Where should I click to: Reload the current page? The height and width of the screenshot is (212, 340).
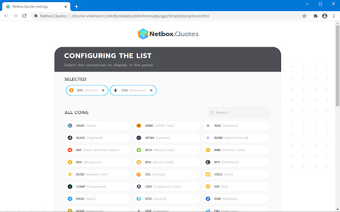pyautogui.click(x=24, y=16)
